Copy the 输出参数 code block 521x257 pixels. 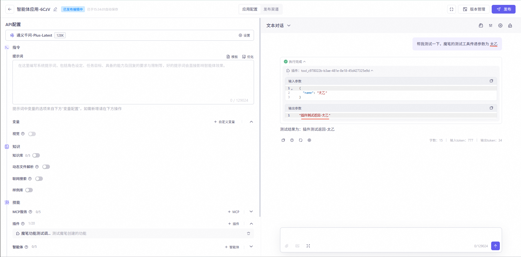pyautogui.click(x=491, y=108)
